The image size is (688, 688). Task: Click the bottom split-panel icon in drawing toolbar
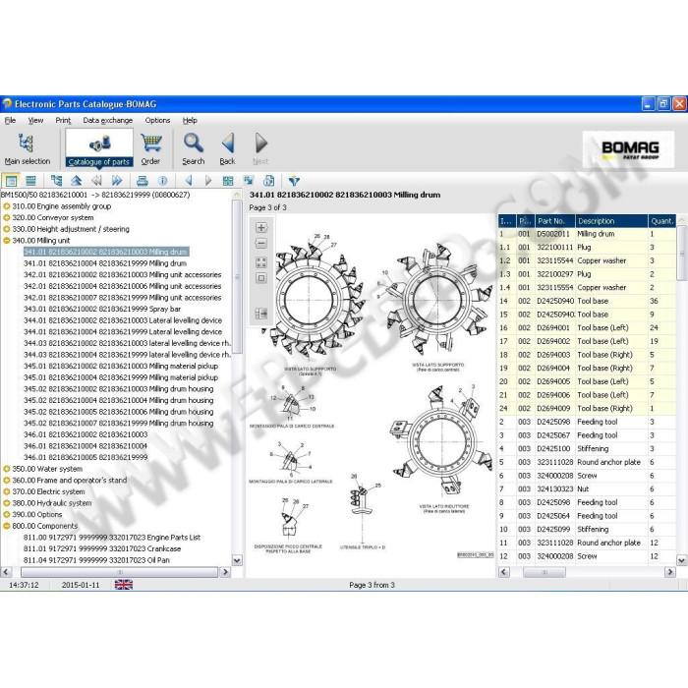[261, 314]
